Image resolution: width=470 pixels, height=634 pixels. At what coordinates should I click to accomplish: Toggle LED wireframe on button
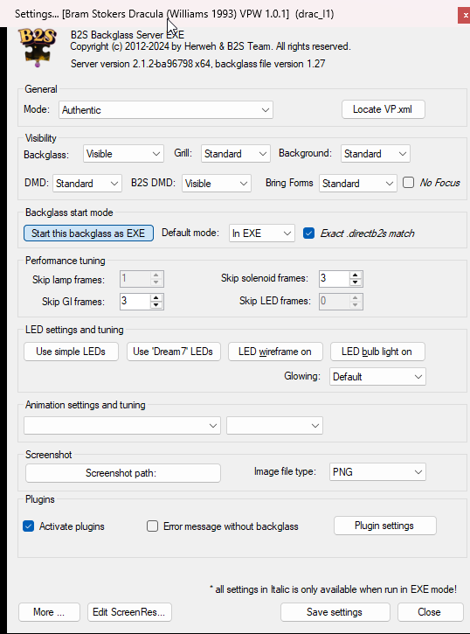[275, 352]
